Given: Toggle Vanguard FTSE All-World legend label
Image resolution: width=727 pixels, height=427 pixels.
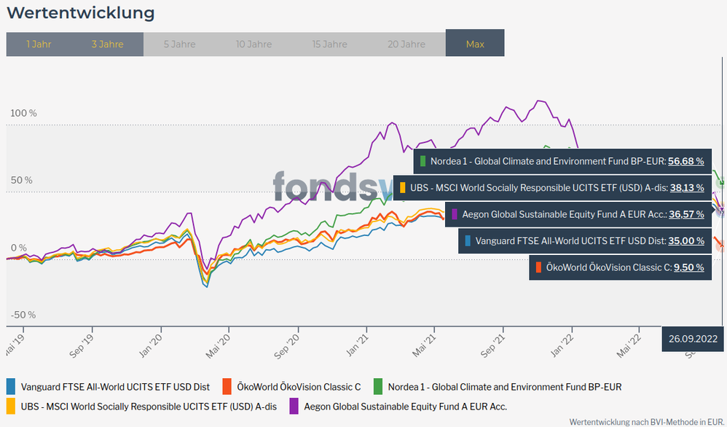Looking at the screenshot, I should (x=115, y=386).
